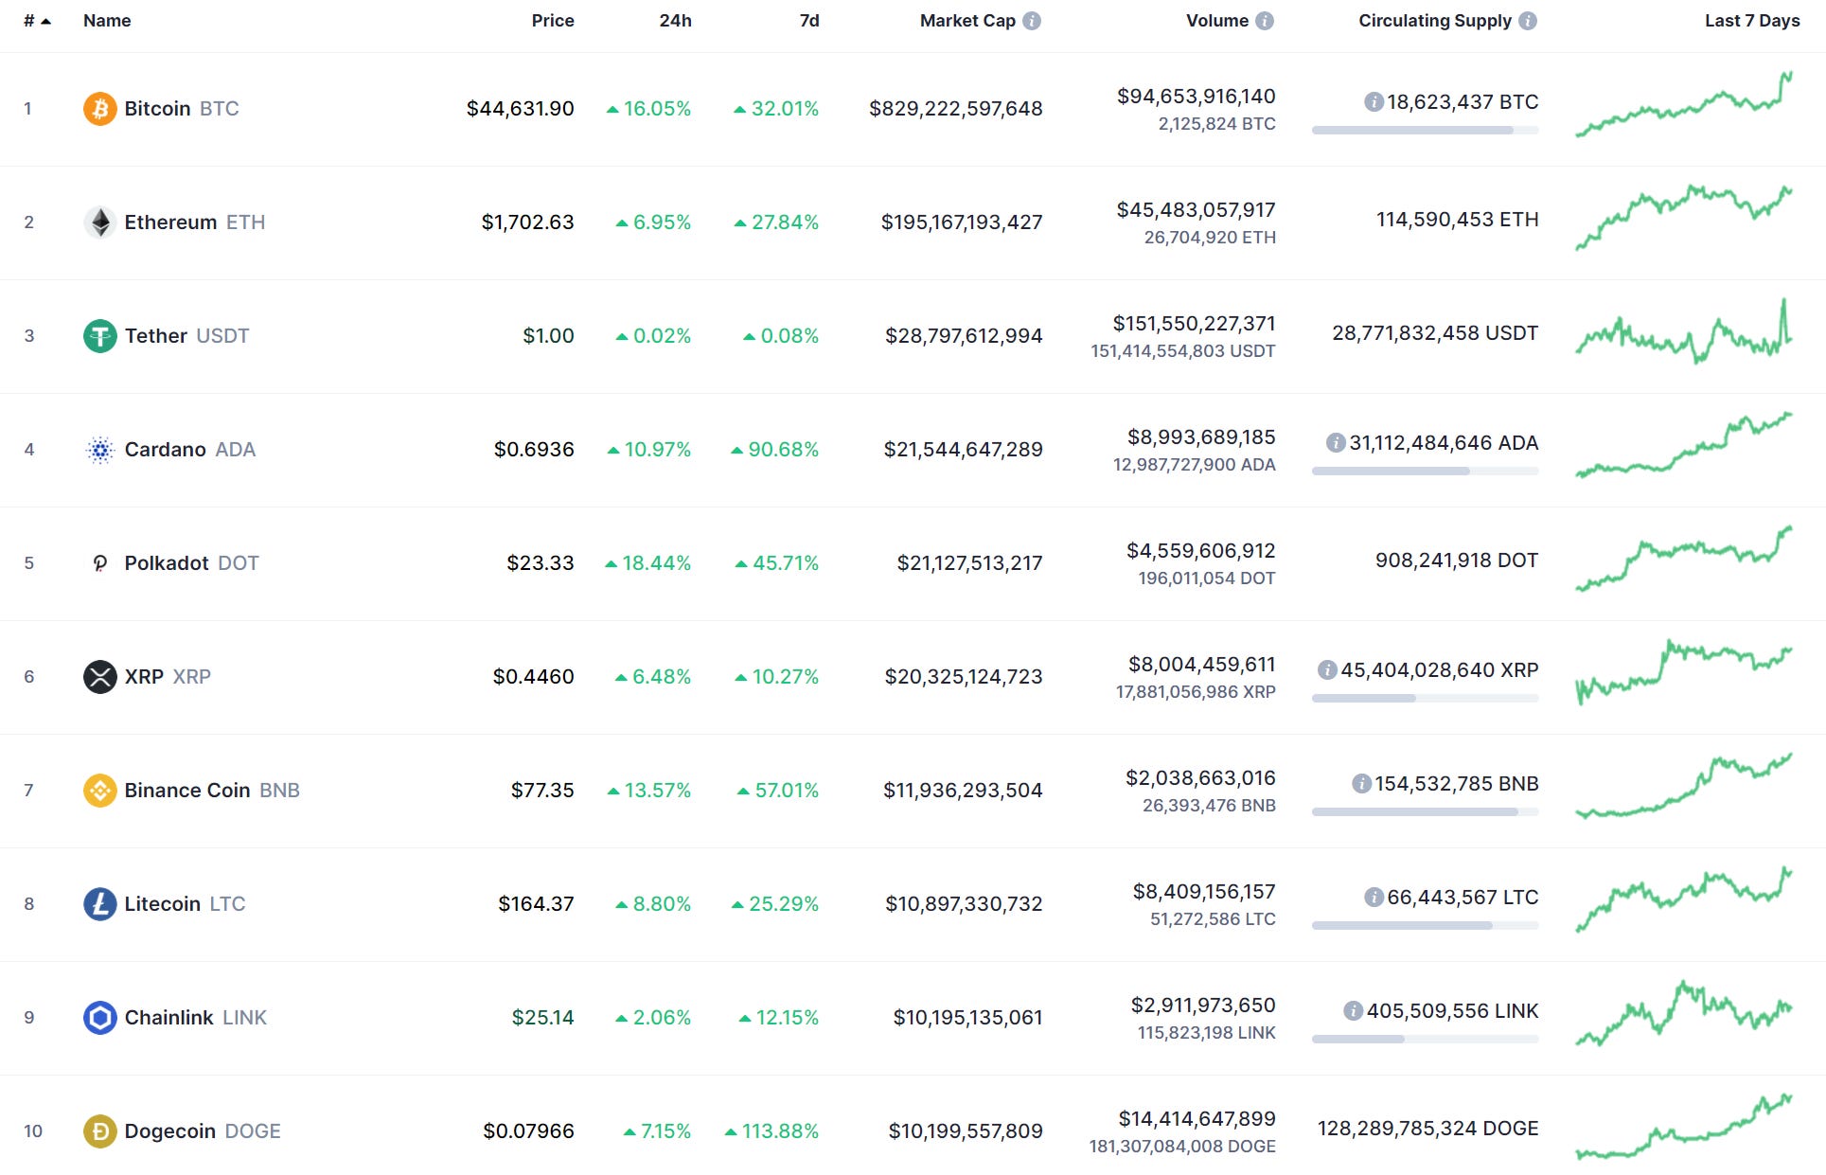This screenshot has height=1175, width=1826.
Task: Click the Bitcoin logo icon
Action: [x=99, y=108]
